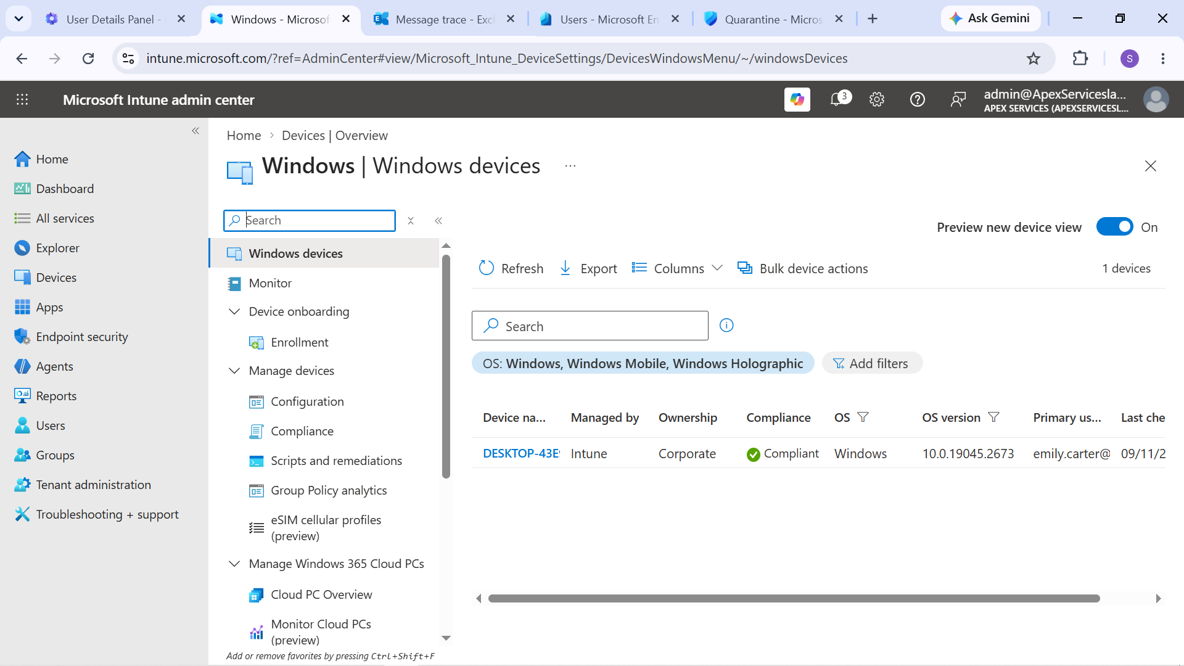
Task: Select Windows devices menu item
Action: click(325, 253)
